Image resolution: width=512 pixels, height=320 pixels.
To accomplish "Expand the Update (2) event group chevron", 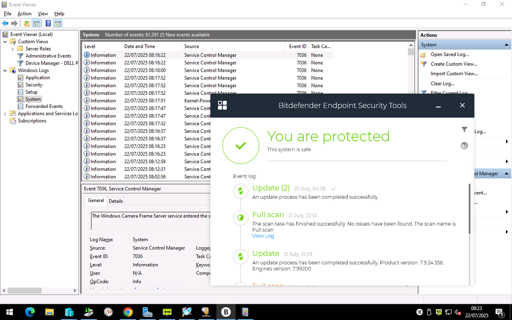I will pyautogui.click(x=333, y=189).
